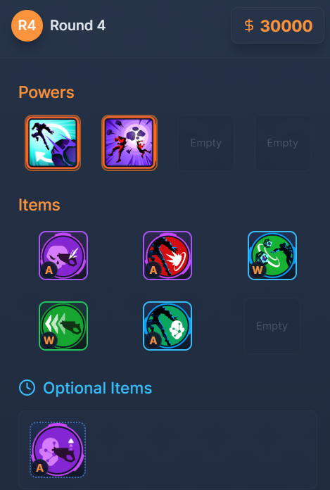This screenshot has width=330, height=490.
Task: Click the W badge on the drones item
Action: [x=258, y=270]
